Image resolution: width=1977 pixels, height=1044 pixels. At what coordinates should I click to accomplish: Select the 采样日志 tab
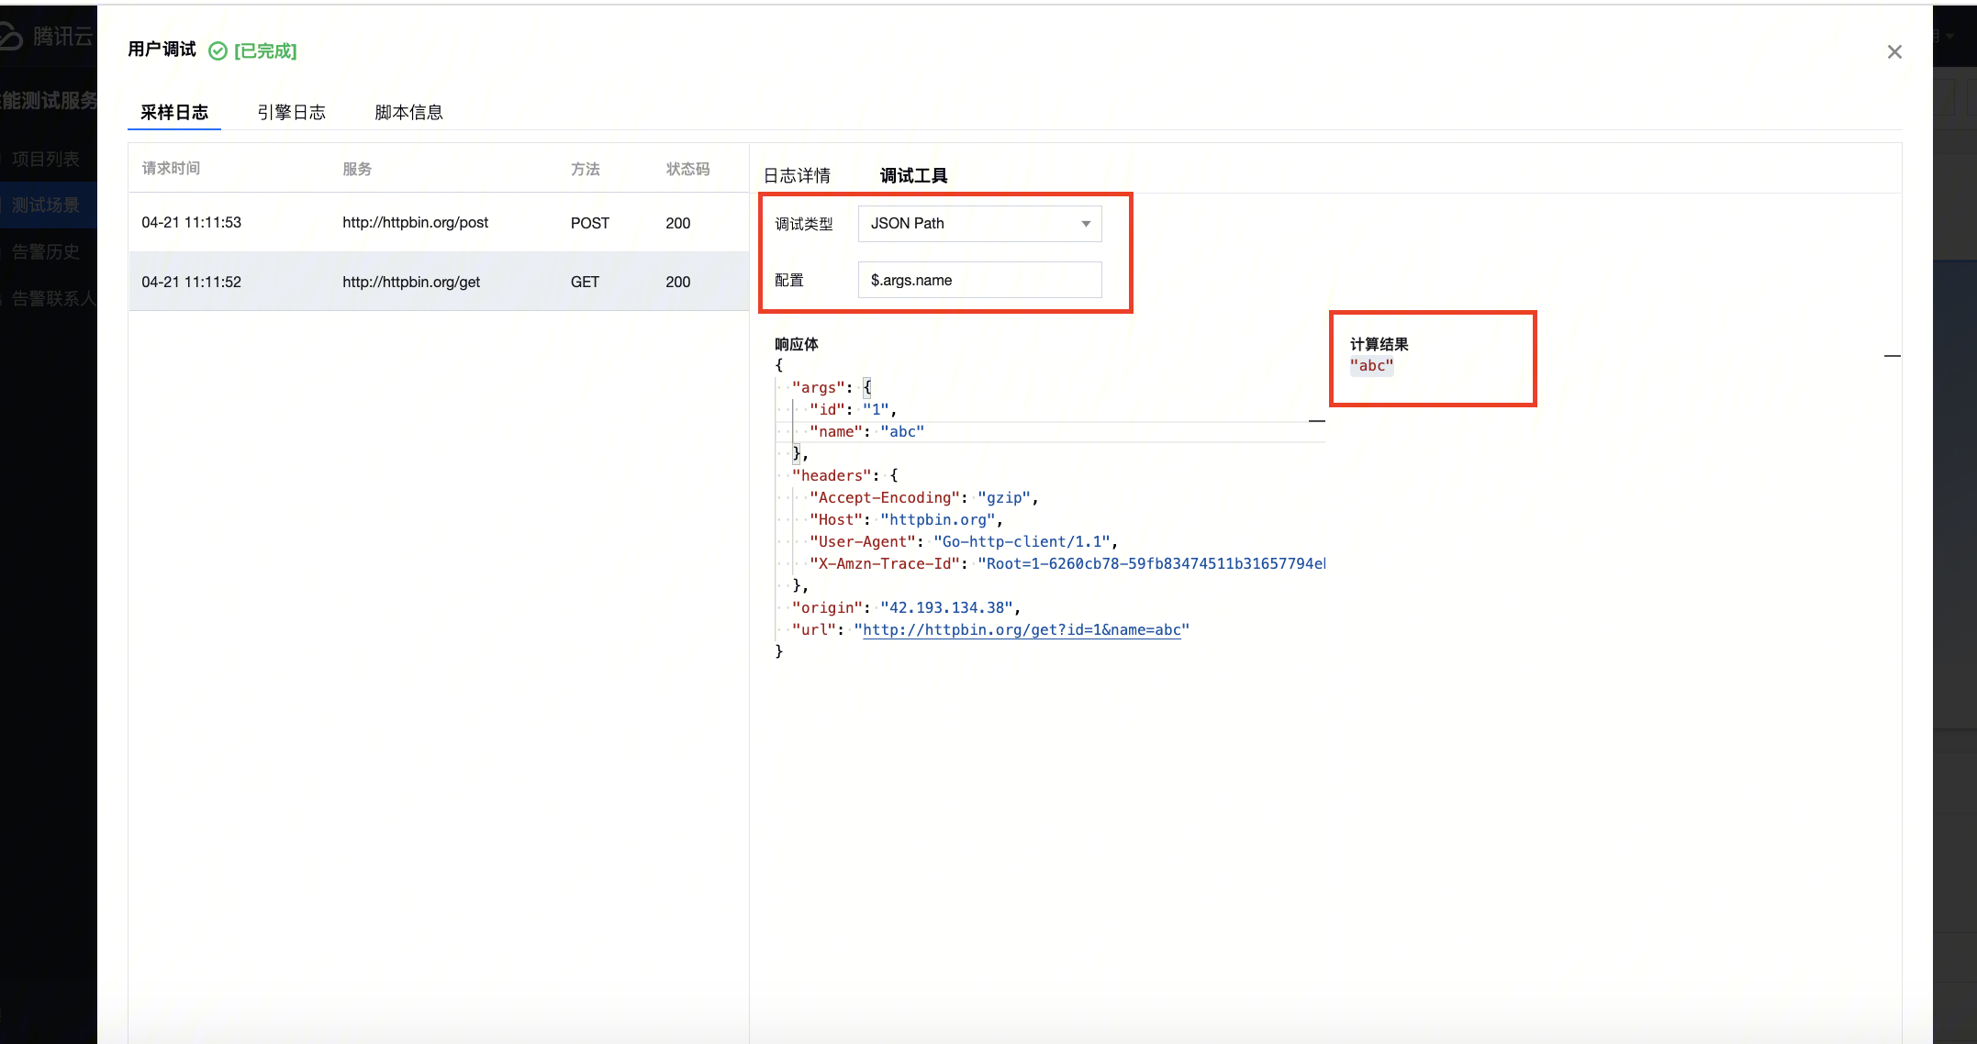(174, 112)
